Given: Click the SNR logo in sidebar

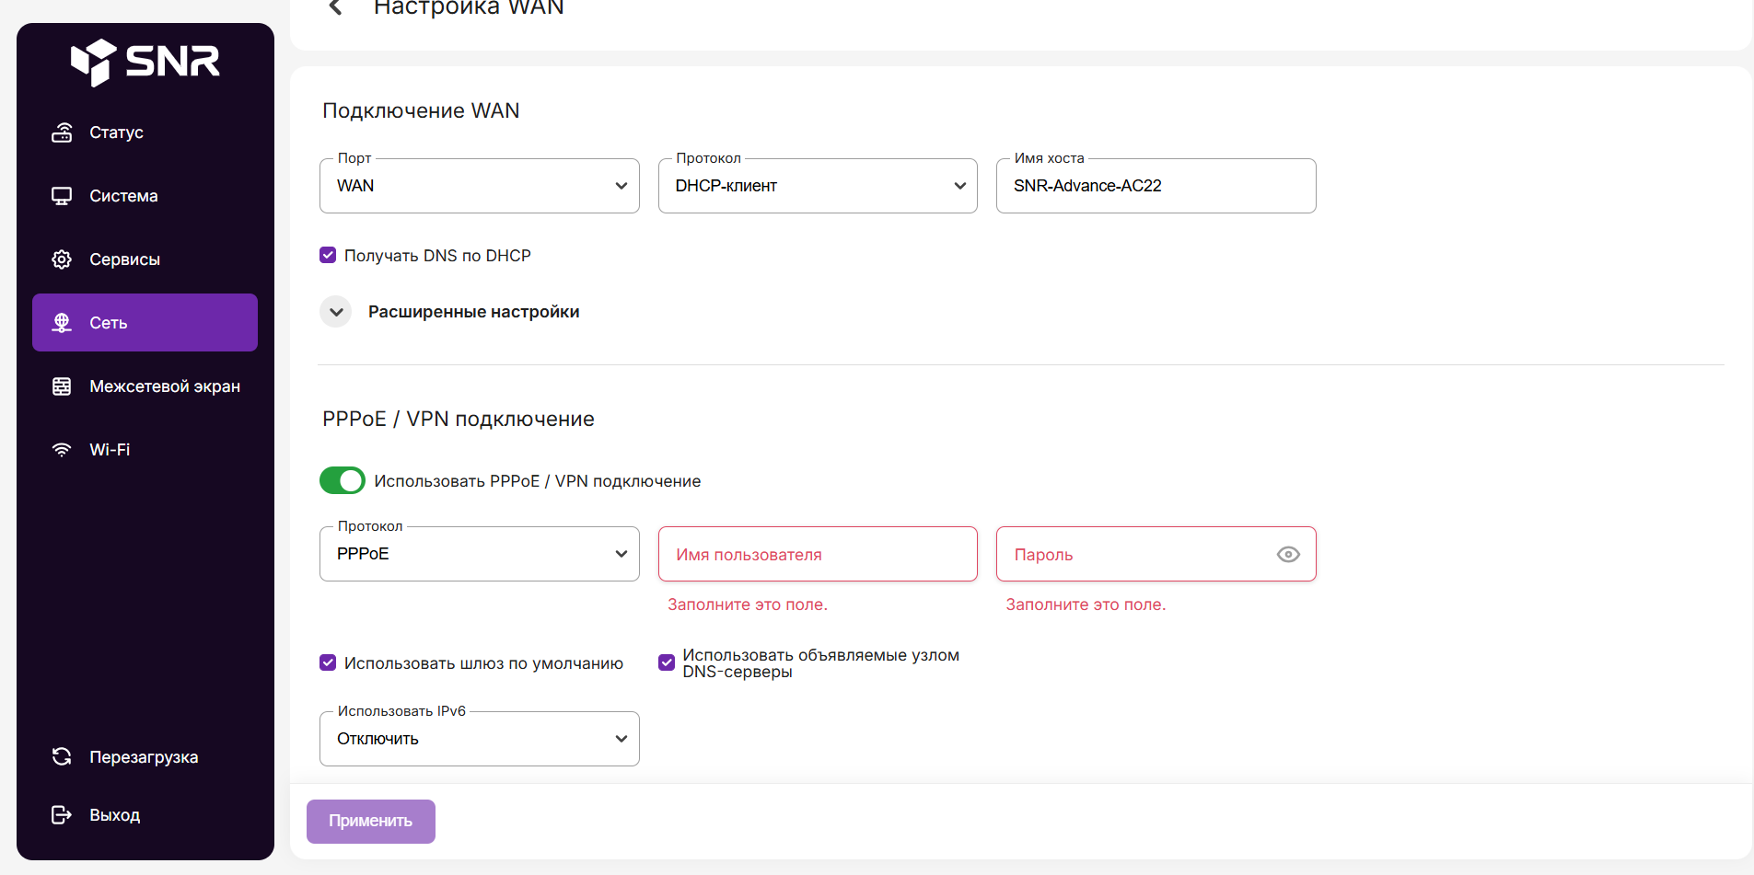Looking at the screenshot, I should coord(145,62).
